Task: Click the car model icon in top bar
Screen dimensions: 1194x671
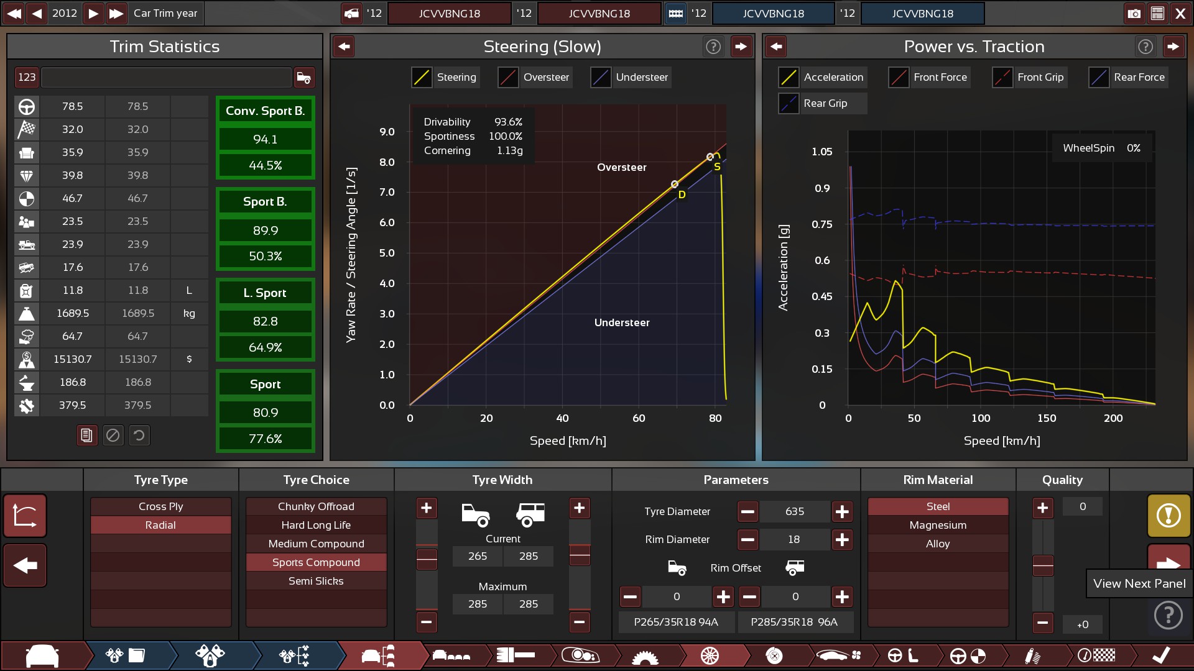Action: (352, 13)
